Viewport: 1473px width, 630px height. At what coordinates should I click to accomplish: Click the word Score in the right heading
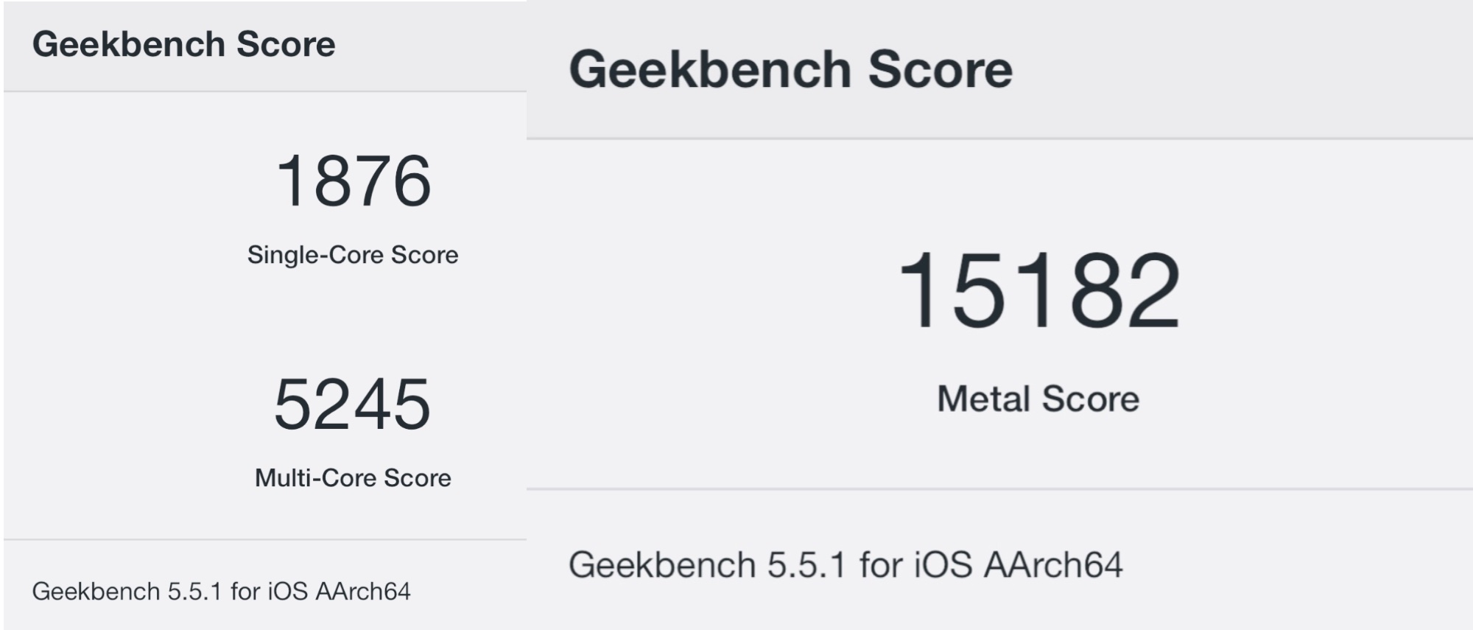pos(940,70)
